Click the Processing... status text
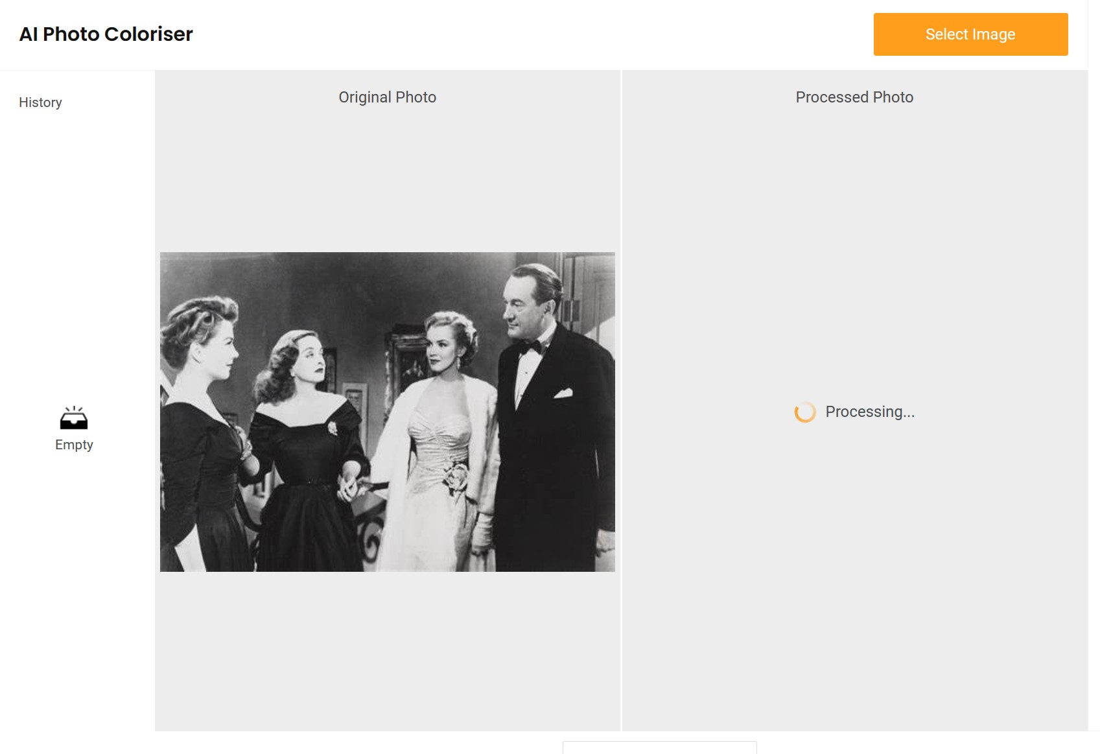Viewport: 1100px width, 754px height. [x=869, y=412]
